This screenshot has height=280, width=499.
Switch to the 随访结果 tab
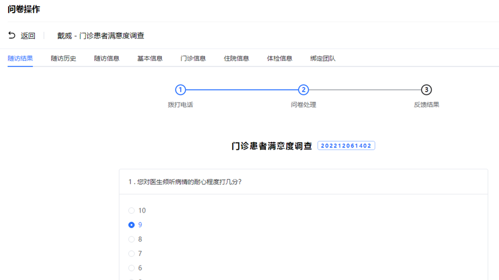20,58
